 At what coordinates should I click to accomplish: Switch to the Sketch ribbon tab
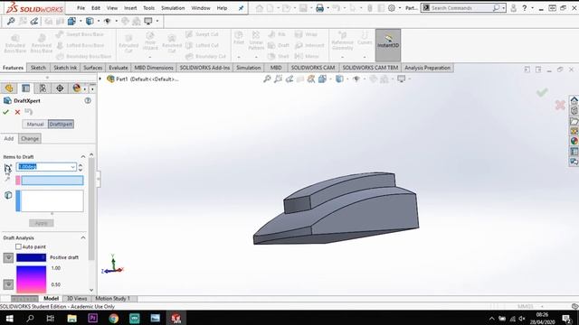pyautogui.click(x=38, y=68)
